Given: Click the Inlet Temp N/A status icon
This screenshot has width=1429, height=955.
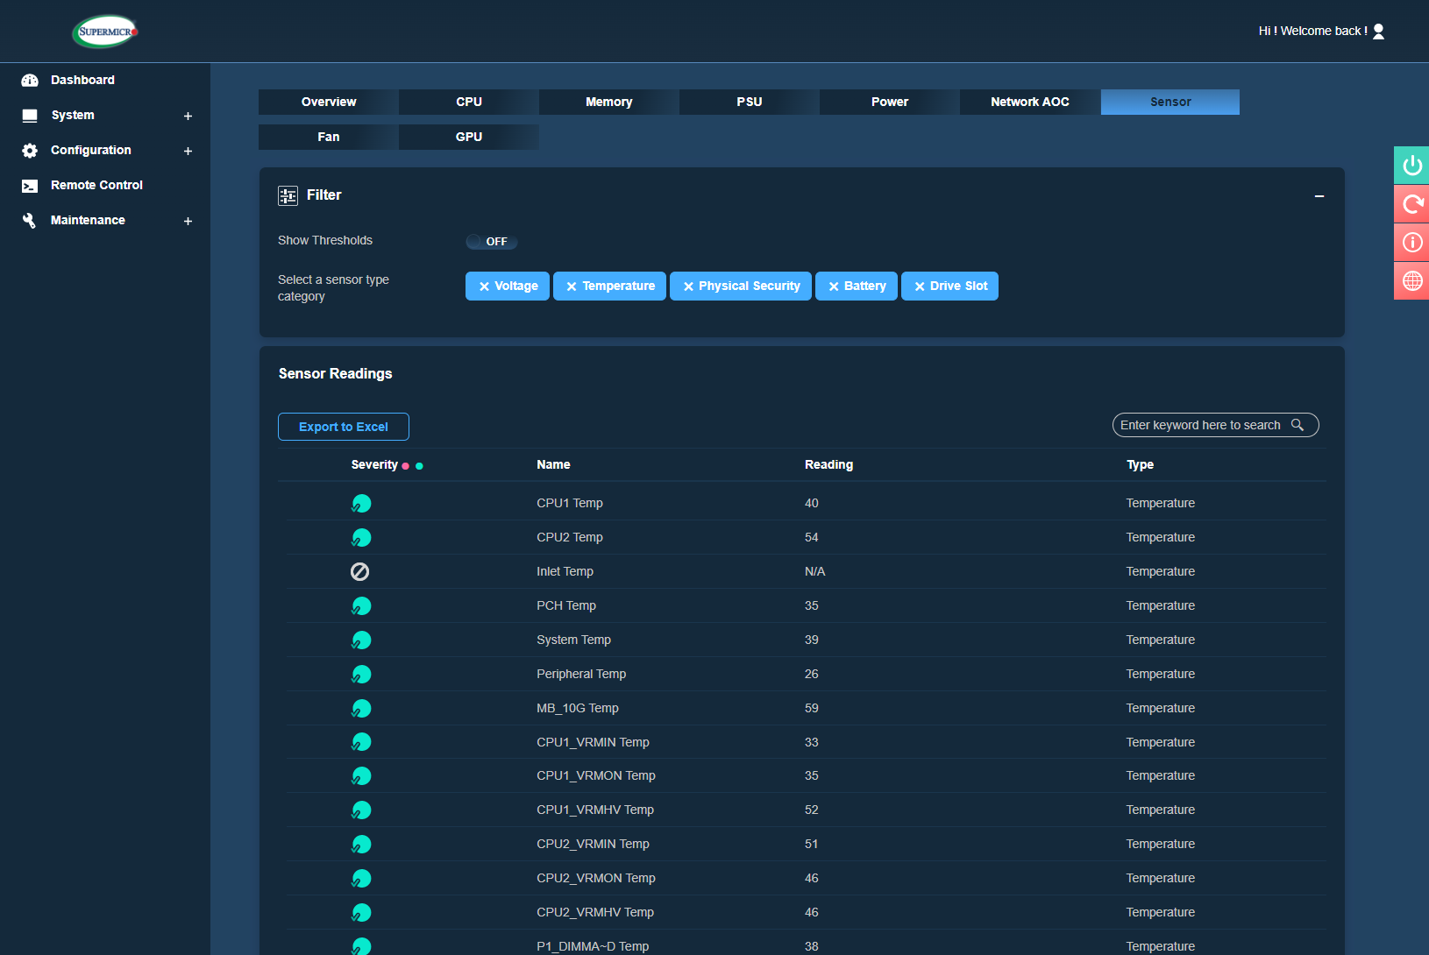Looking at the screenshot, I should (x=359, y=572).
